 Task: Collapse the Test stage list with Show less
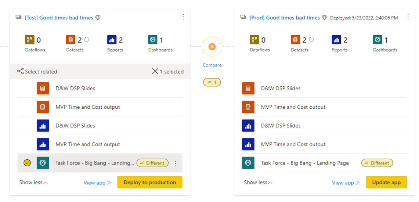click(34, 183)
